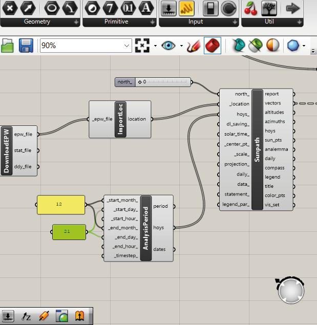Open the dropdown arrow beside Zoom Extents
Viewport: 317px width, 325px height.
155,46
